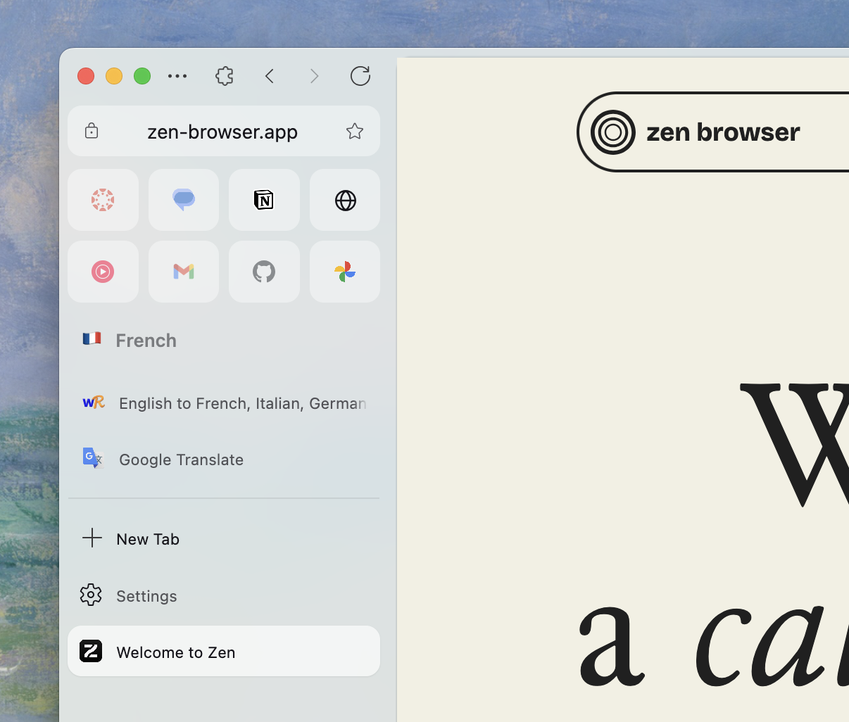This screenshot has width=849, height=722.
Task: Switch to English to French WordReference tab
Action: coord(224,403)
